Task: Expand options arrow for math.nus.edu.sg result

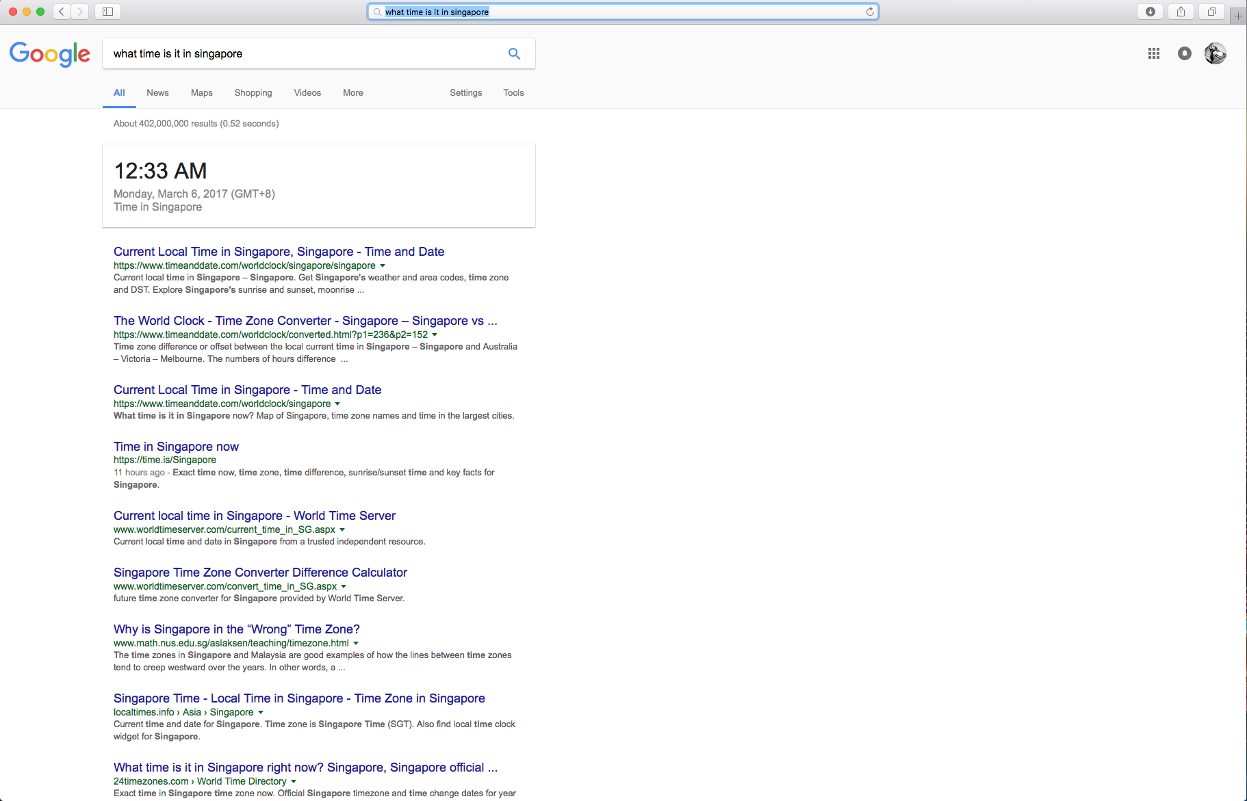Action: click(x=356, y=643)
